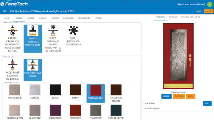214x120 pixels.
Task: Open the Other tab
Action: click(99, 18)
